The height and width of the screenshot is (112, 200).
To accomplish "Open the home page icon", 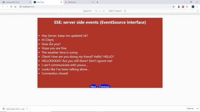I will click(x=15, y=7).
